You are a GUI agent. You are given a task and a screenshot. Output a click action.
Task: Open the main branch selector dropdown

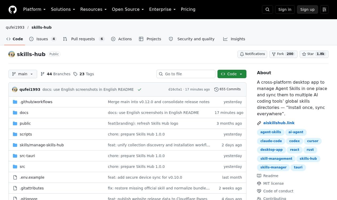coord(23,74)
